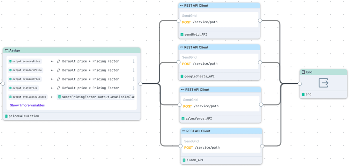Click the salesforce_API node name
The height and width of the screenshot is (166, 349).
(199, 119)
